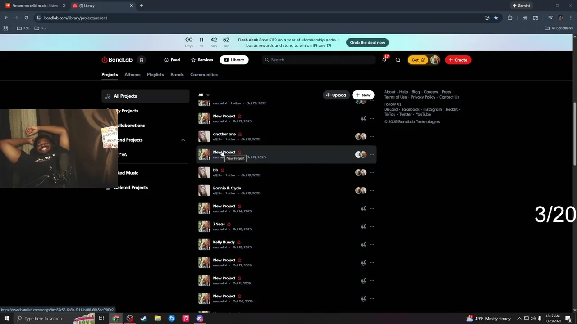Click revisions icon on Oct 06 New Project
This screenshot has width=577, height=324.
tap(363, 298)
